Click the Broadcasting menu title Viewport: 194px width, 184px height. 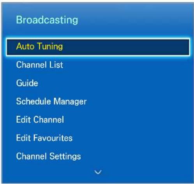[47, 20]
